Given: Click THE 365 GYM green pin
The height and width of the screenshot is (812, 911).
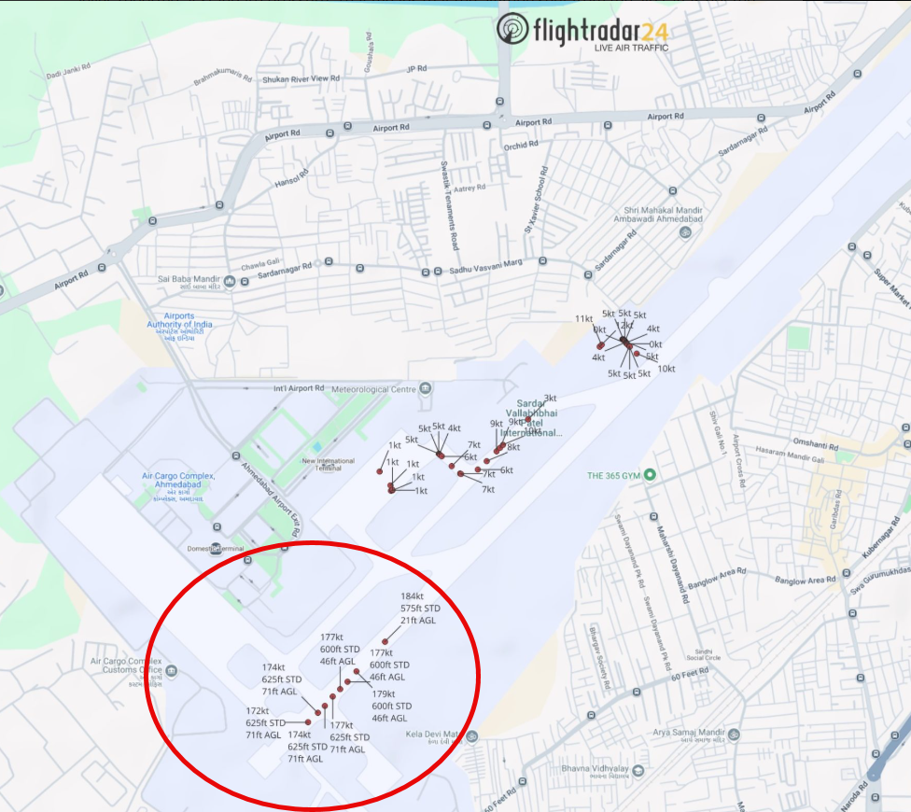Looking at the screenshot, I should [651, 474].
